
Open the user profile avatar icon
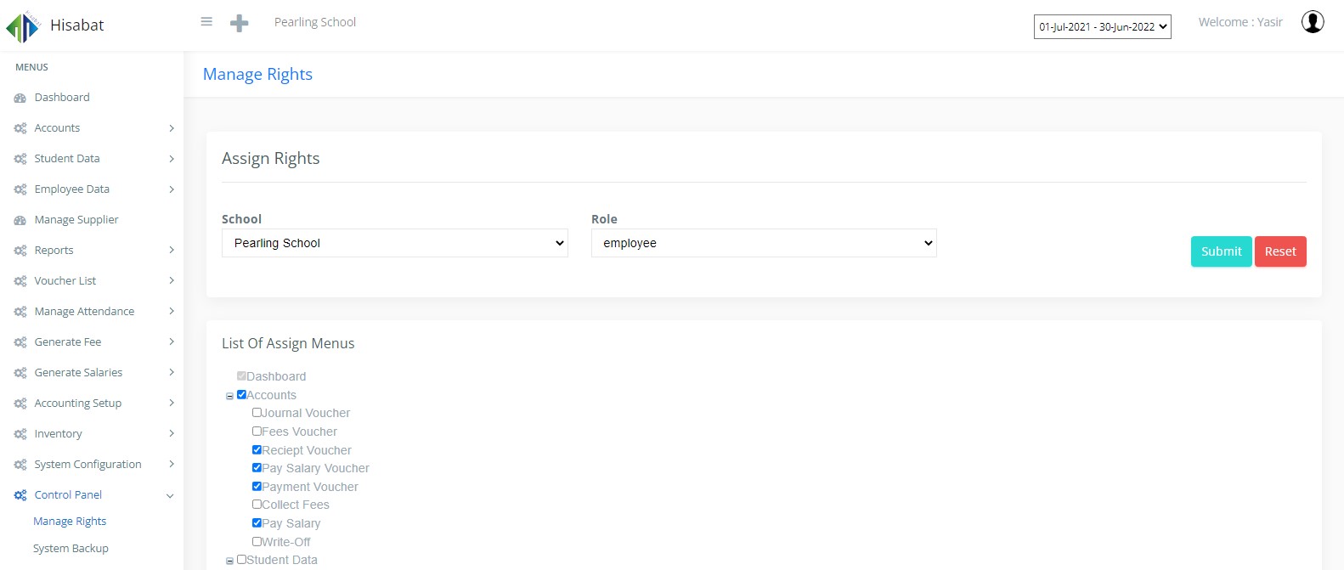[1313, 22]
